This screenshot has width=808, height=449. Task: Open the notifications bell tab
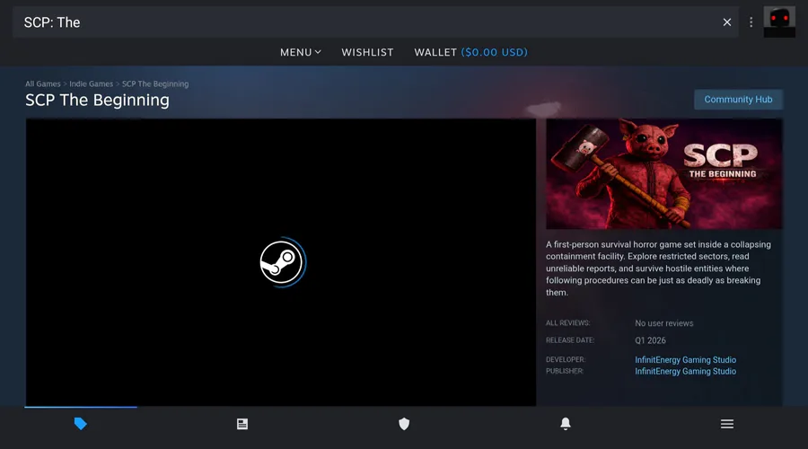(x=566, y=424)
